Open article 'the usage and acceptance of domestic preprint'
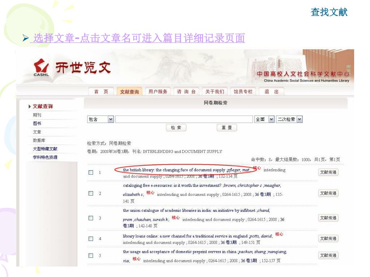370x277 pixels. click(180, 252)
